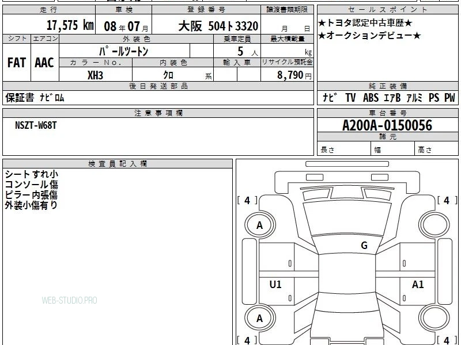Select [4] rating beside upper right wheel
461x345 pixels.
(x=447, y=200)
